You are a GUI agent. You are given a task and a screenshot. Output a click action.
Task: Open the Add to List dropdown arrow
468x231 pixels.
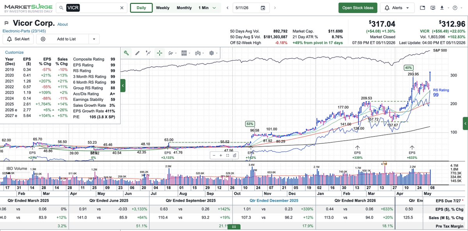point(94,39)
